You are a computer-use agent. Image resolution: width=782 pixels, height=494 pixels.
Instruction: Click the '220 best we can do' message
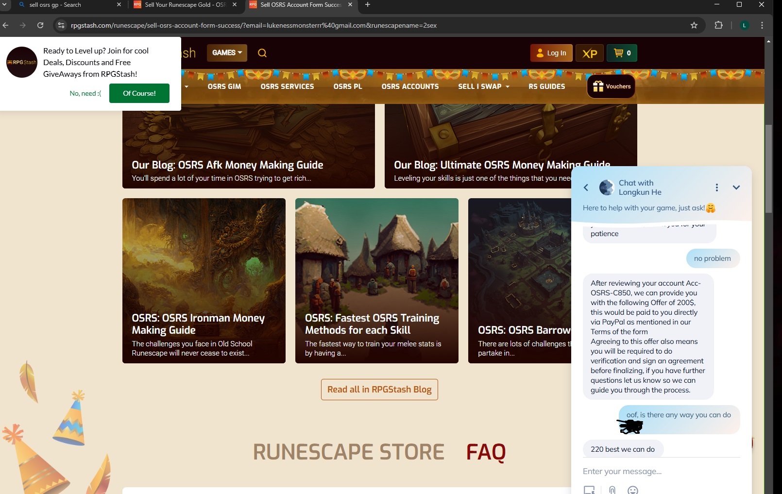click(x=623, y=449)
